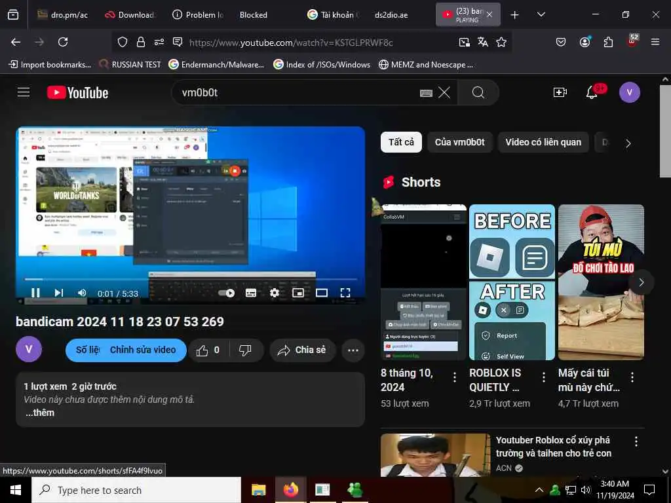Viewport: 671px width, 503px height.
Task: Go back in browser history
Action: (16, 42)
